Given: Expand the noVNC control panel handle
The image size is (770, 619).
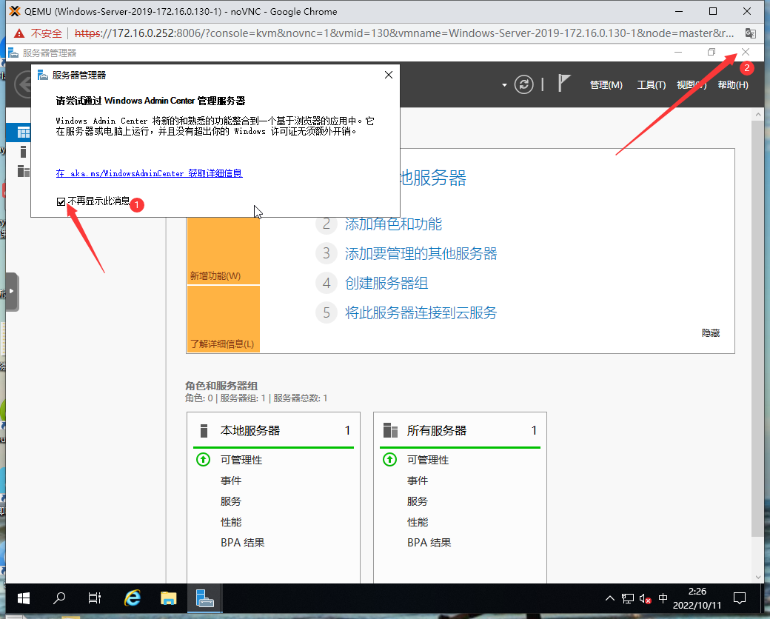Looking at the screenshot, I should pos(13,291).
